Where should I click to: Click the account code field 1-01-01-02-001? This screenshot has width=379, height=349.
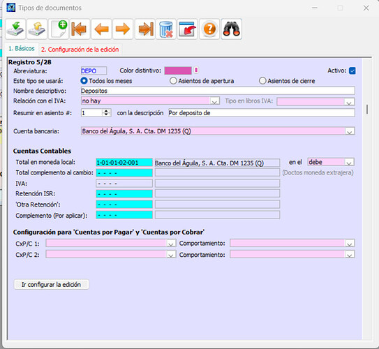point(124,163)
